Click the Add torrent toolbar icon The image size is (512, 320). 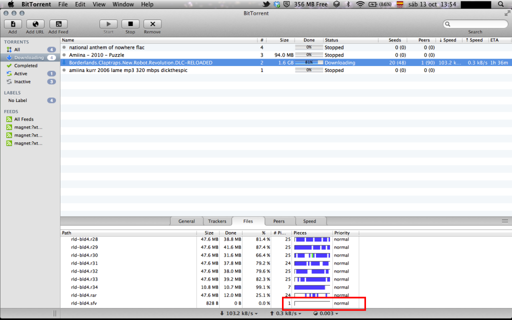click(x=12, y=24)
